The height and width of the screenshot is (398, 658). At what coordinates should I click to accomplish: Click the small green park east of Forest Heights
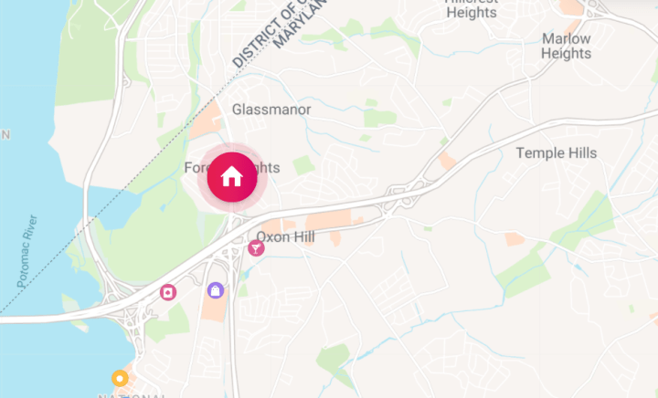point(303,165)
